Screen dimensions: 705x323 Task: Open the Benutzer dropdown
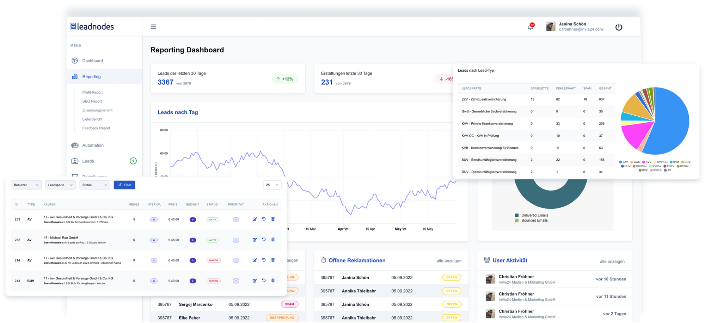pos(26,185)
